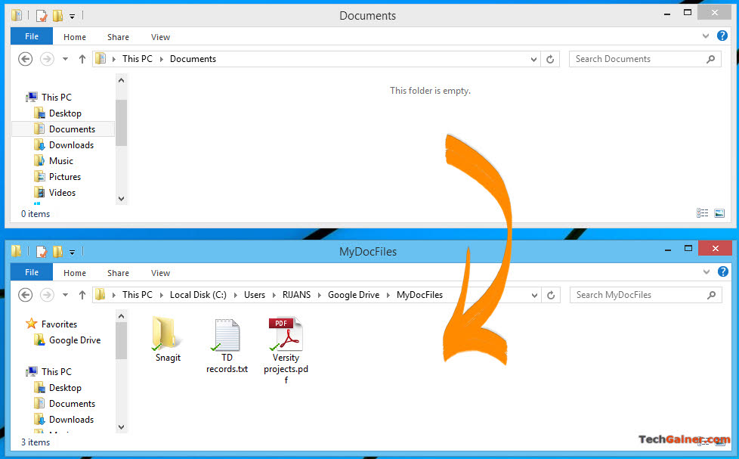Switch to large icons view in the Documents window
This screenshot has width=739, height=459.
[x=719, y=214]
